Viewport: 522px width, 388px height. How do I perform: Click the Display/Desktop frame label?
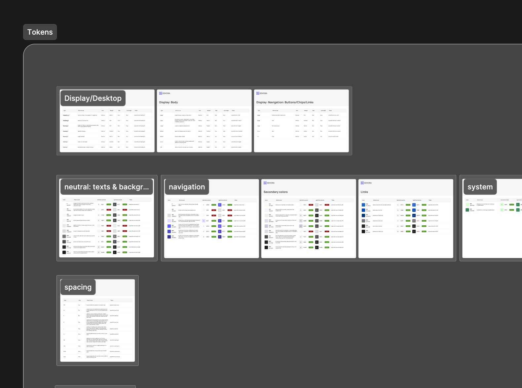93,98
